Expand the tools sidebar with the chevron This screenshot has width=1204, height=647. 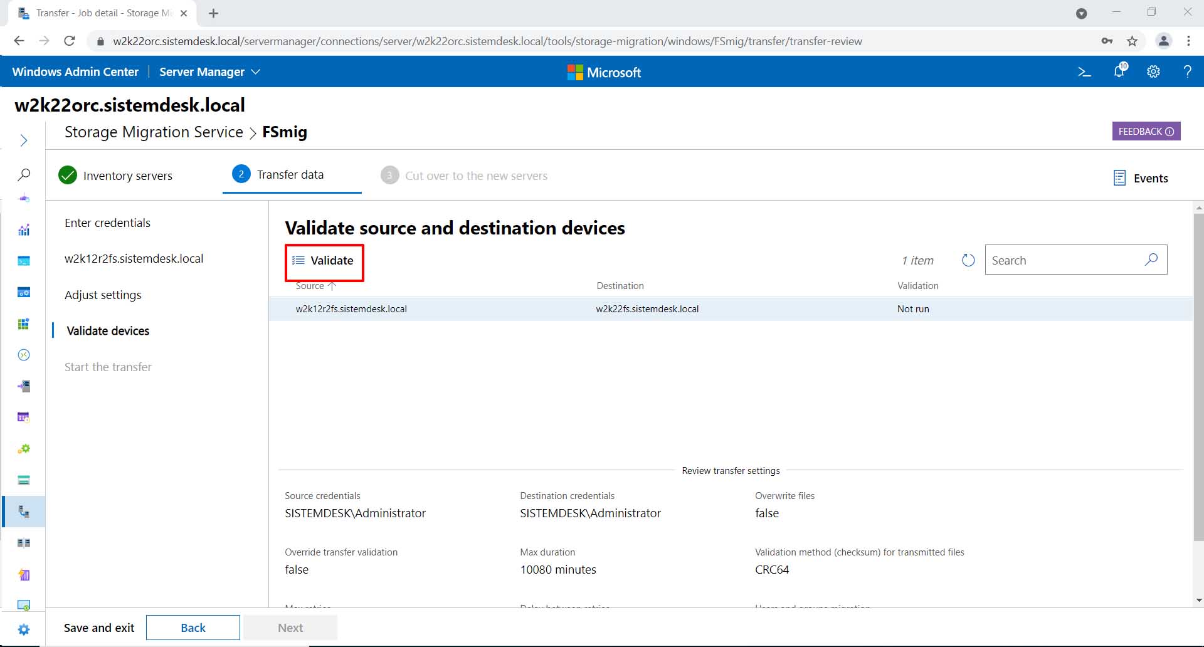pyautogui.click(x=24, y=140)
